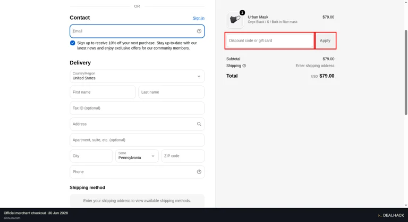The height and width of the screenshot is (222, 408).
Task: Click 'Onyx Black / S / Built-in filter mask' text
Action: pyautogui.click(x=273, y=22)
